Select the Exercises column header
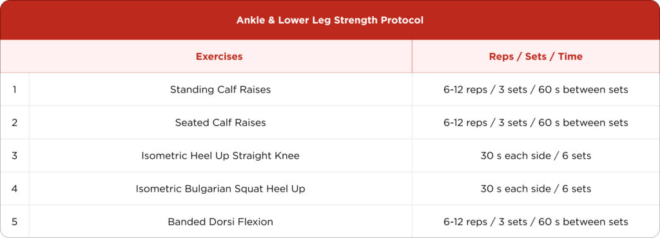Screen dimensions: 660x238 pos(219,56)
